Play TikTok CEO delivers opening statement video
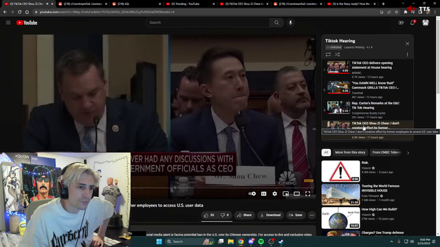 point(339,67)
